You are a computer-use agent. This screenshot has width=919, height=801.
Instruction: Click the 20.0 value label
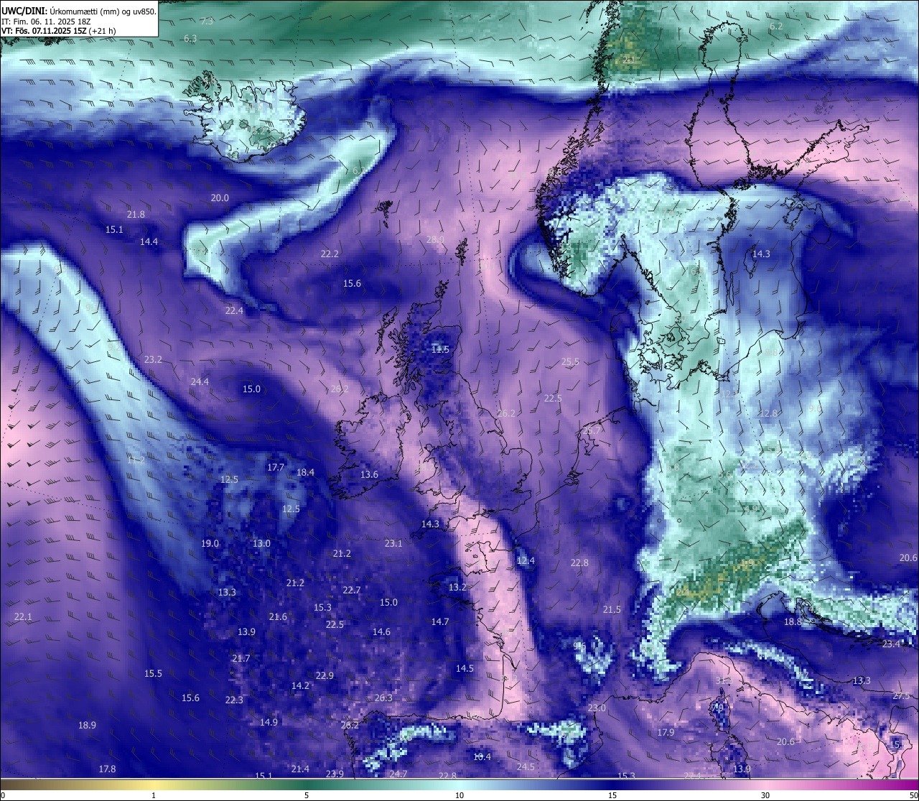tap(220, 198)
